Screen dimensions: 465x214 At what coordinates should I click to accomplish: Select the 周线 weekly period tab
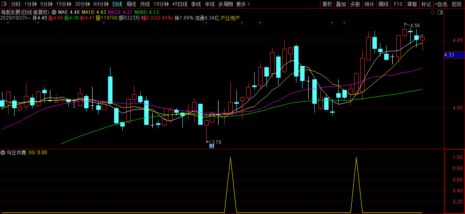tap(131, 4)
